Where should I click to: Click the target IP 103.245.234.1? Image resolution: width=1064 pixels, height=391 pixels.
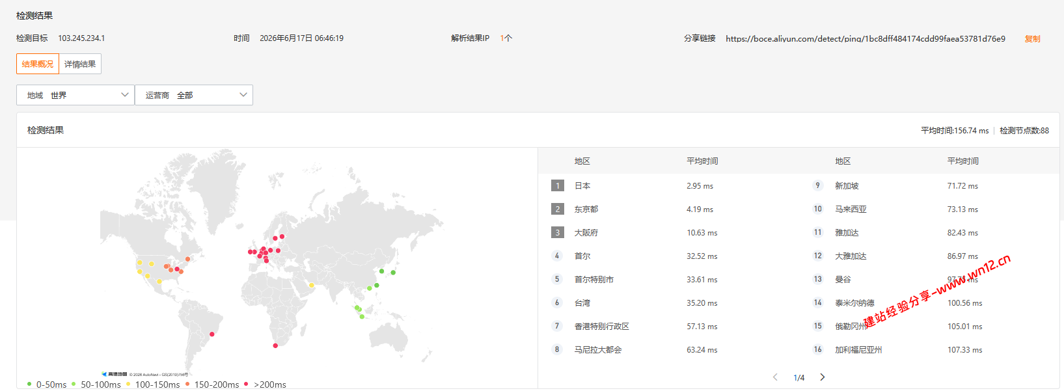81,38
